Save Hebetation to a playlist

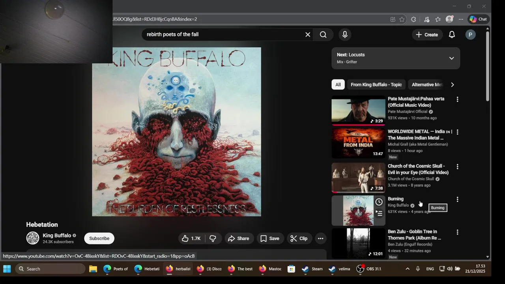click(x=270, y=238)
